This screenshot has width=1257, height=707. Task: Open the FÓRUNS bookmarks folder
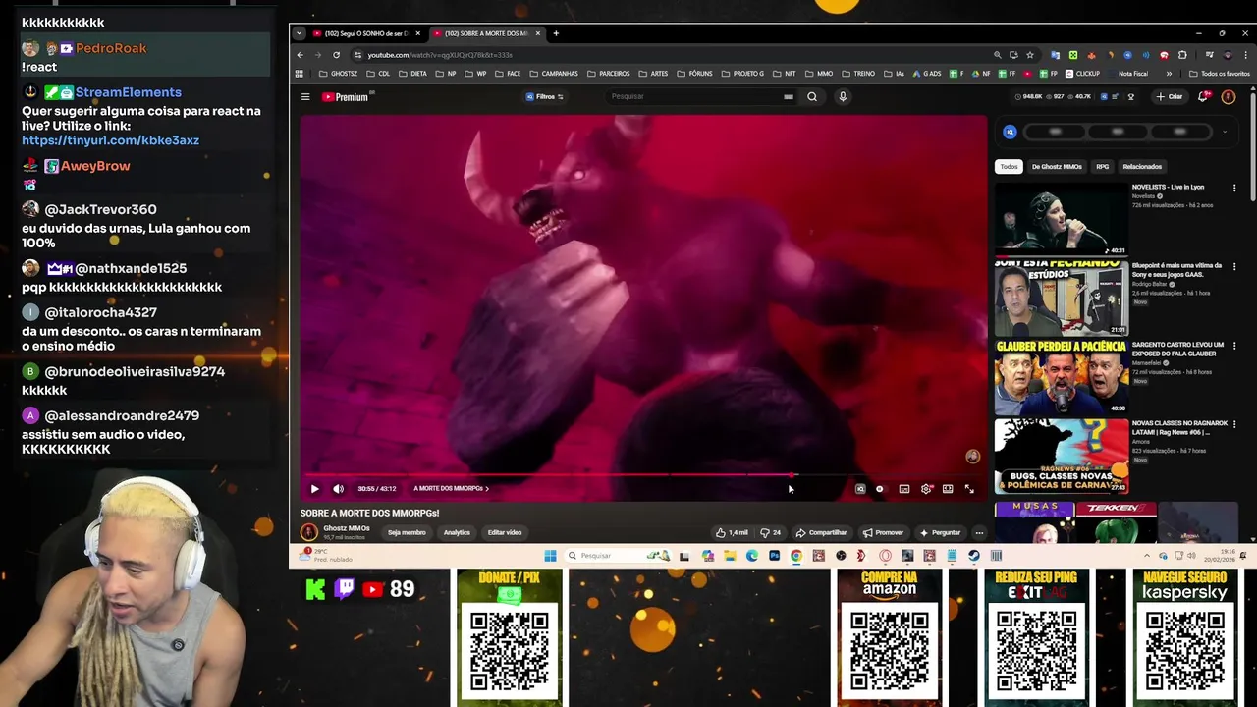(x=694, y=74)
